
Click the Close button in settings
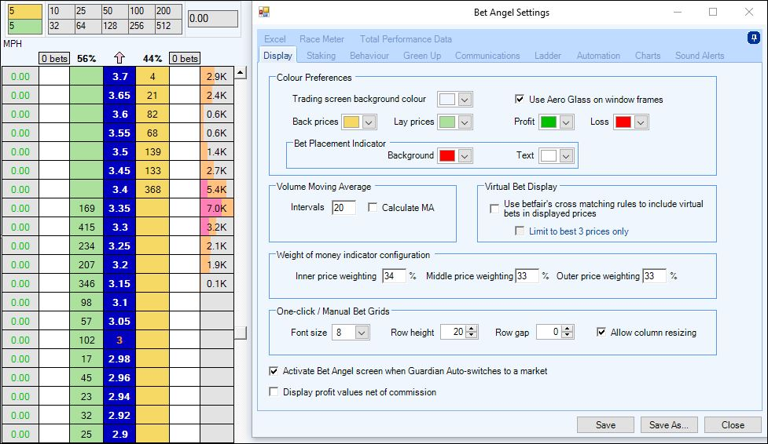coord(733,425)
